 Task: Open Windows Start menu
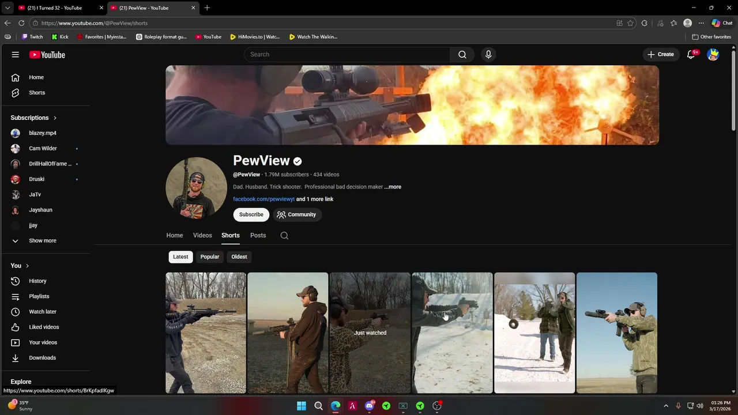(302, 406)
